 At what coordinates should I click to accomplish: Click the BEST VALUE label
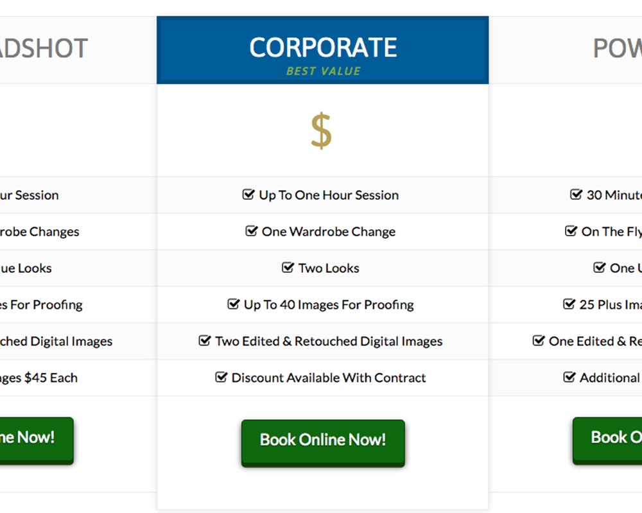(323, 71)
